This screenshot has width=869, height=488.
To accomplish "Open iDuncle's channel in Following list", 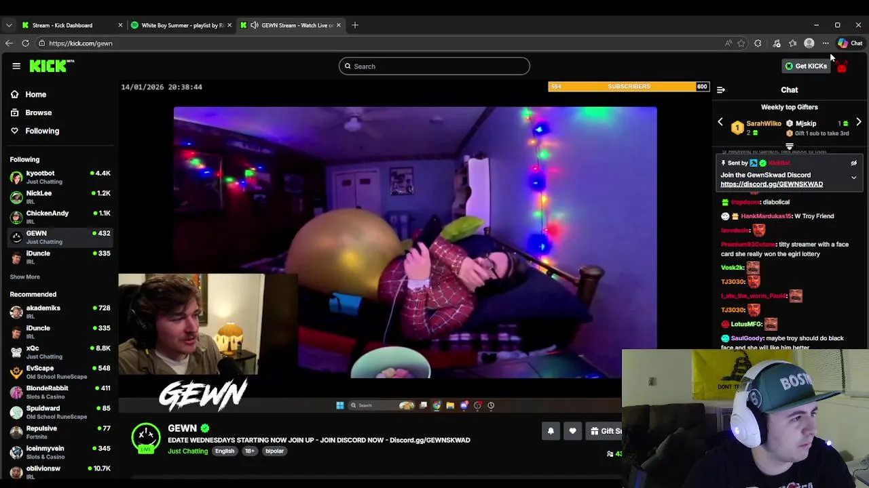I will click(60, 257).
